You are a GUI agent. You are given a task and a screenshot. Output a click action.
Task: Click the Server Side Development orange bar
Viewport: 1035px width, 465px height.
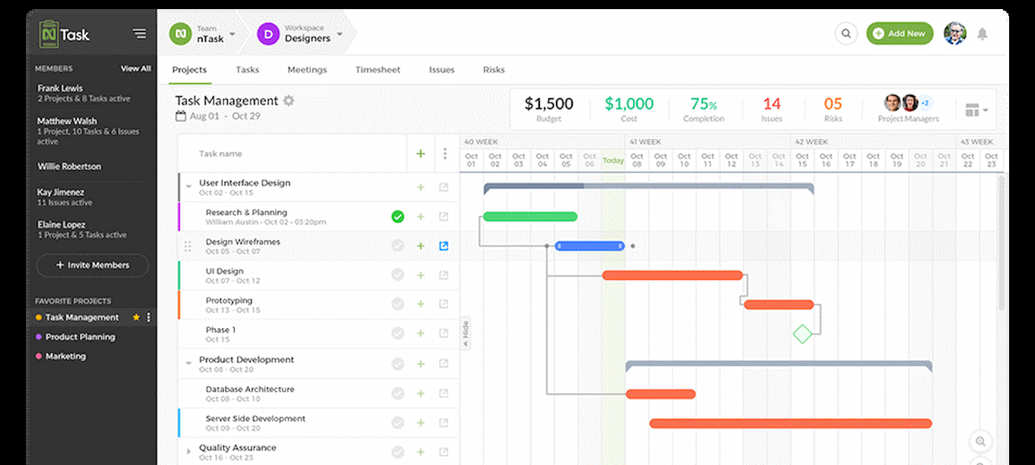tap(791, 424)
